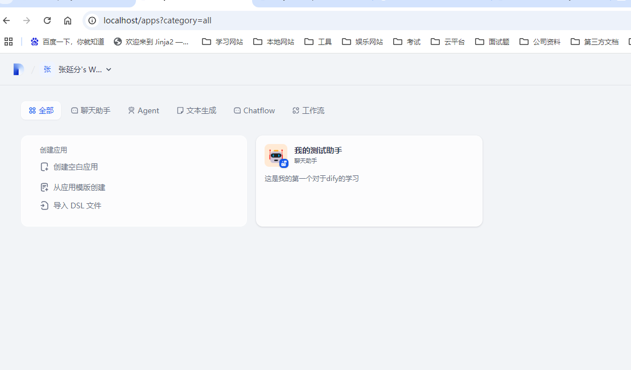This screenshot has height=370, width=631.
Task: Open the 我的测试助手 app title
Action: coord(318,150)
